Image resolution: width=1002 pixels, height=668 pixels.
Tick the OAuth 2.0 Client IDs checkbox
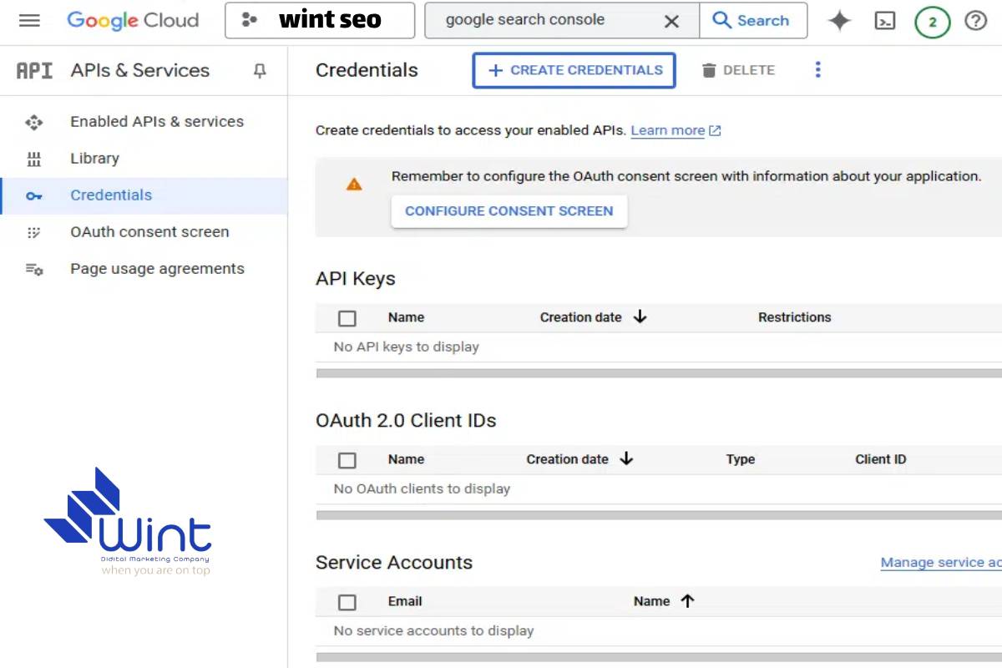coord(347,460)
